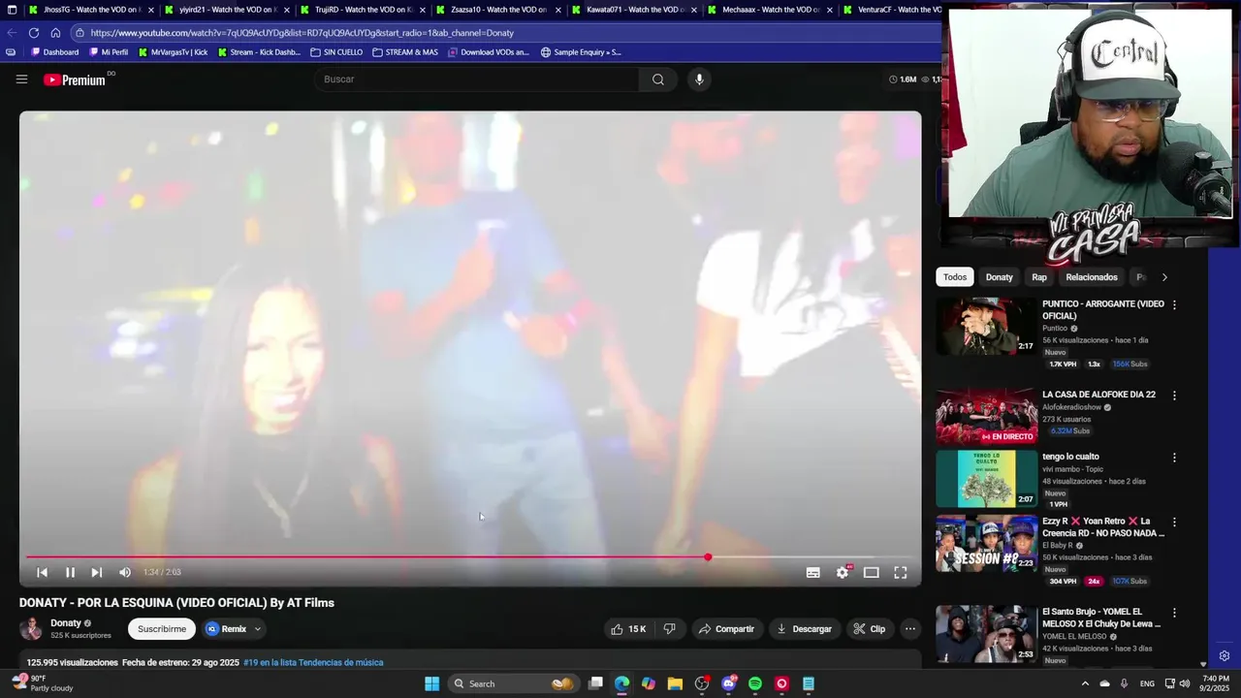Like the video with 15 K thumbs up
The width and height of the screenshot is (1241, 698).
click(x=627, y=629)
